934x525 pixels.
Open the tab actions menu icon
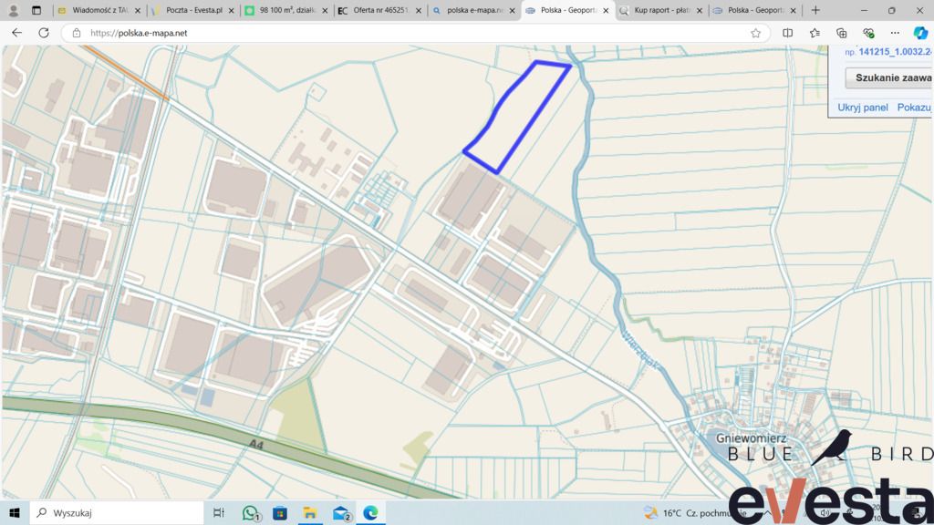pos(36,11)
